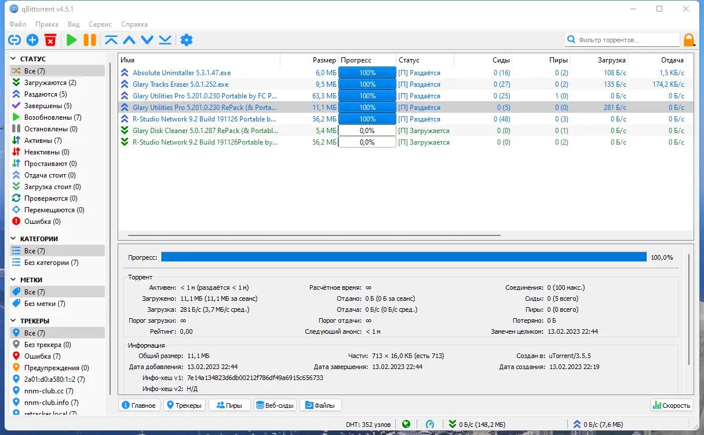Move torrent down in queue icon
The image size is (704, 435).
point(147,40)
